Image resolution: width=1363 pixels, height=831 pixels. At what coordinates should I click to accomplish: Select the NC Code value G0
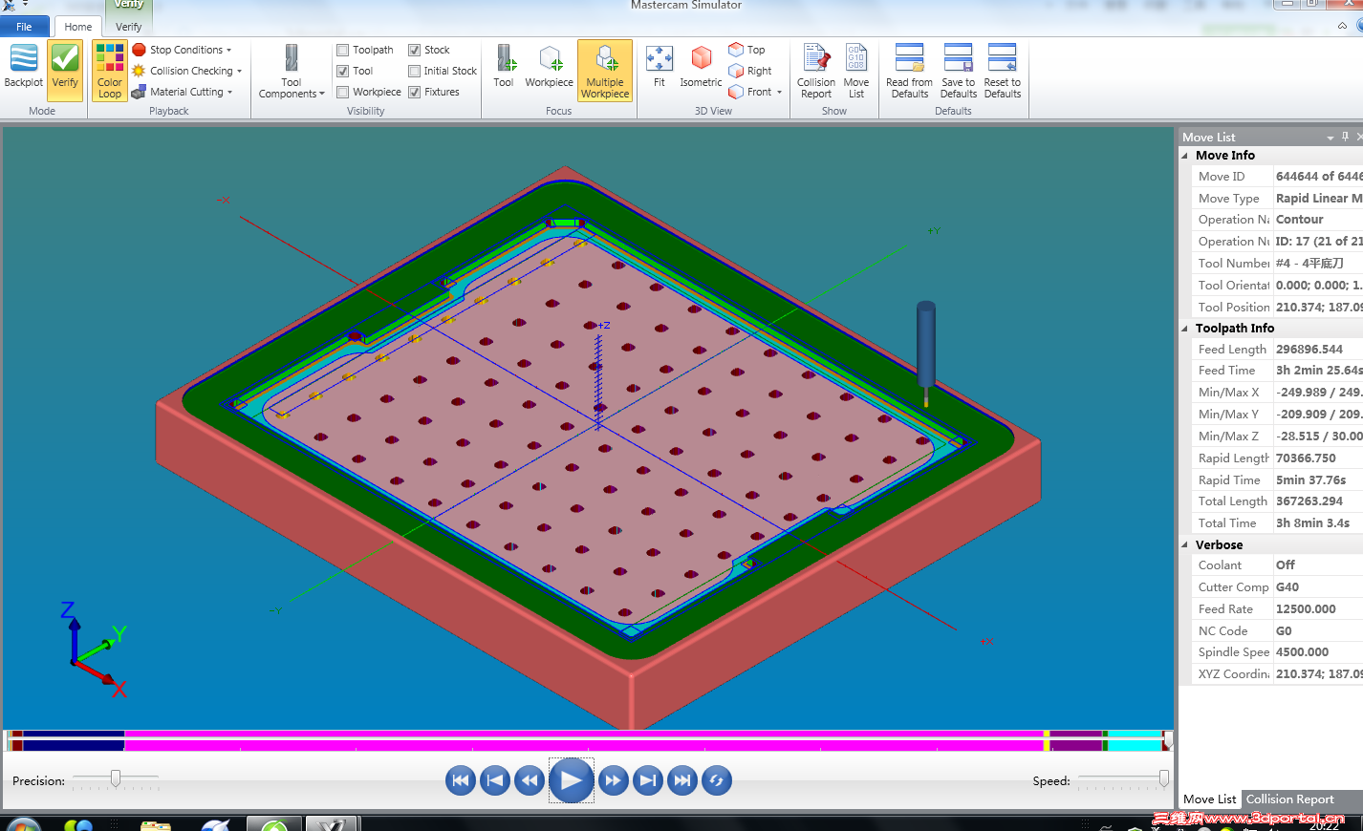pyautogui.click(x=1318, y=631)
